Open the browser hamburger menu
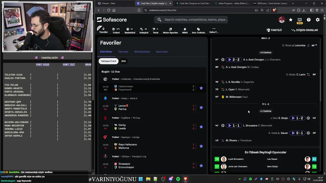This screenshot has height=183, width=326. [x=322, y=10]
